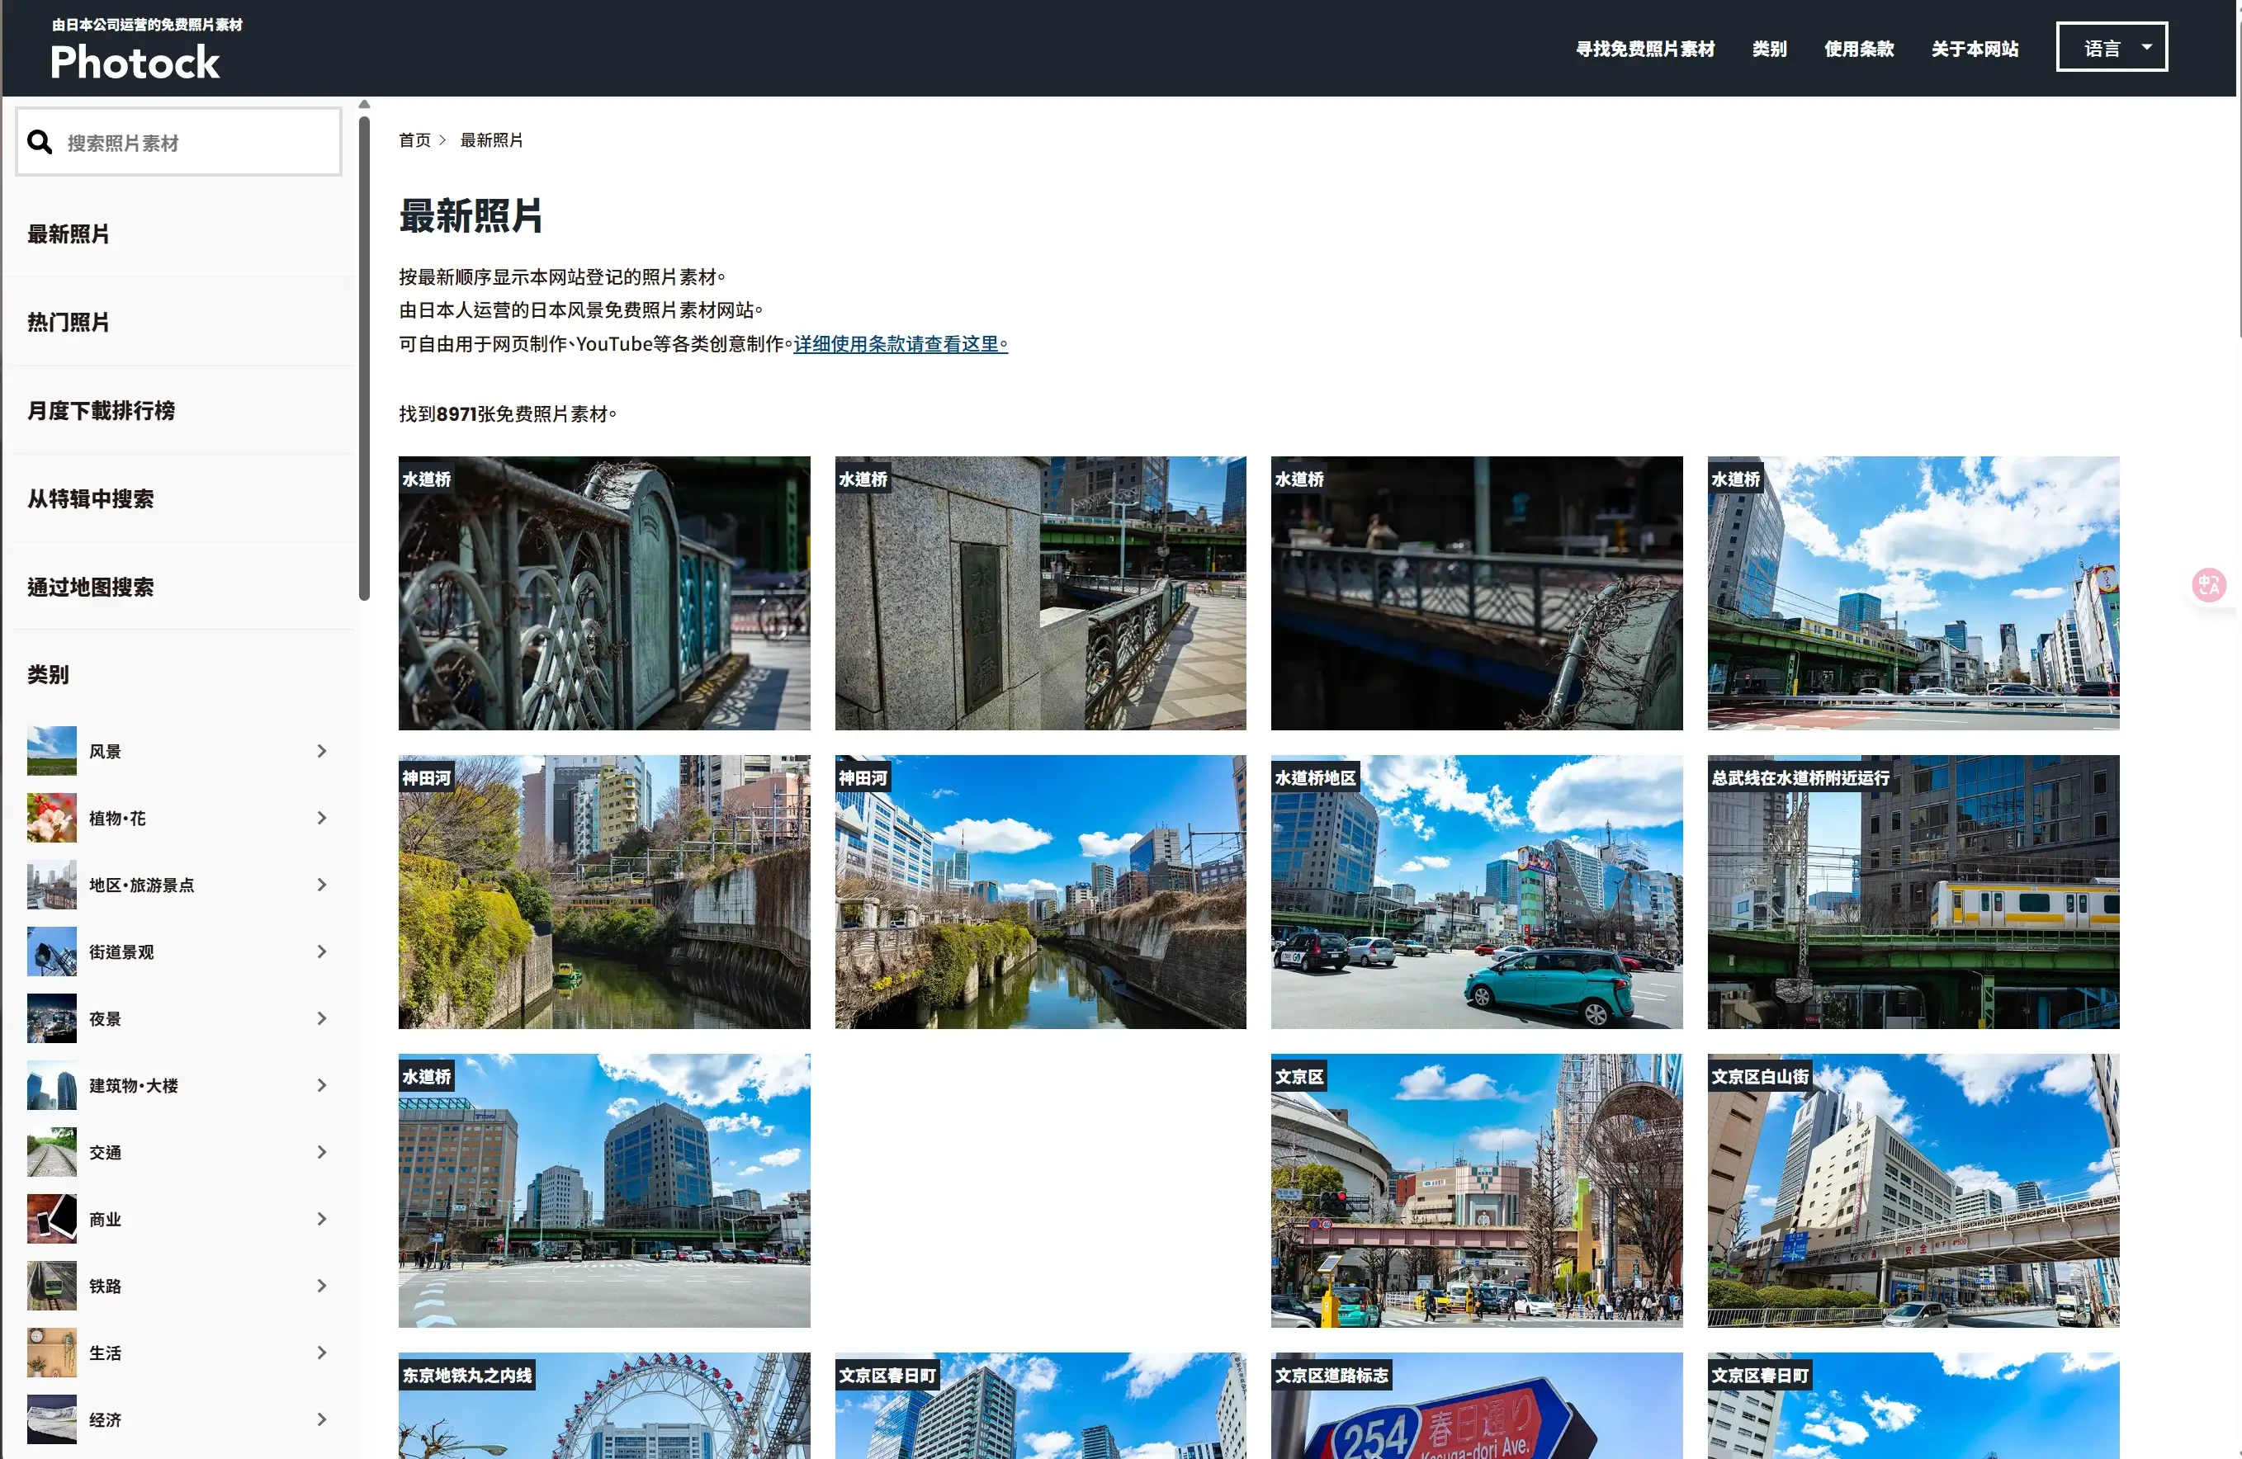Open 寻找免费照片素材 in the top menu
Image resolution: width=2242 pixels, height=1459 pixels.
(1644, 49)
